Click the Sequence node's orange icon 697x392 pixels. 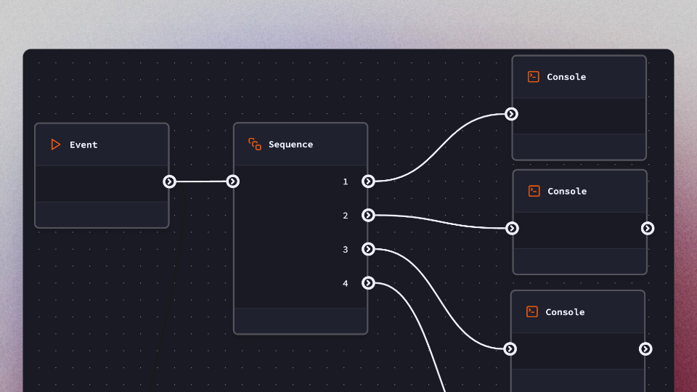pos(255,144)
